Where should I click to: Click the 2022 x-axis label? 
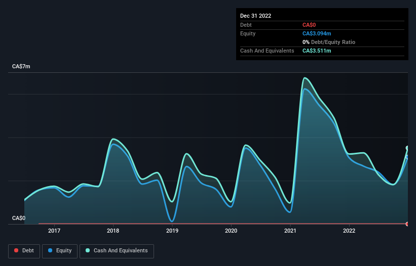349,231
